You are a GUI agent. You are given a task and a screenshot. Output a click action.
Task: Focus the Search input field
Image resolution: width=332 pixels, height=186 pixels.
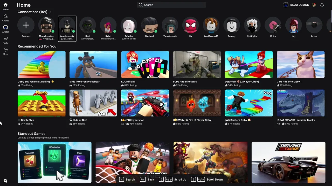[x=171, y=5]
